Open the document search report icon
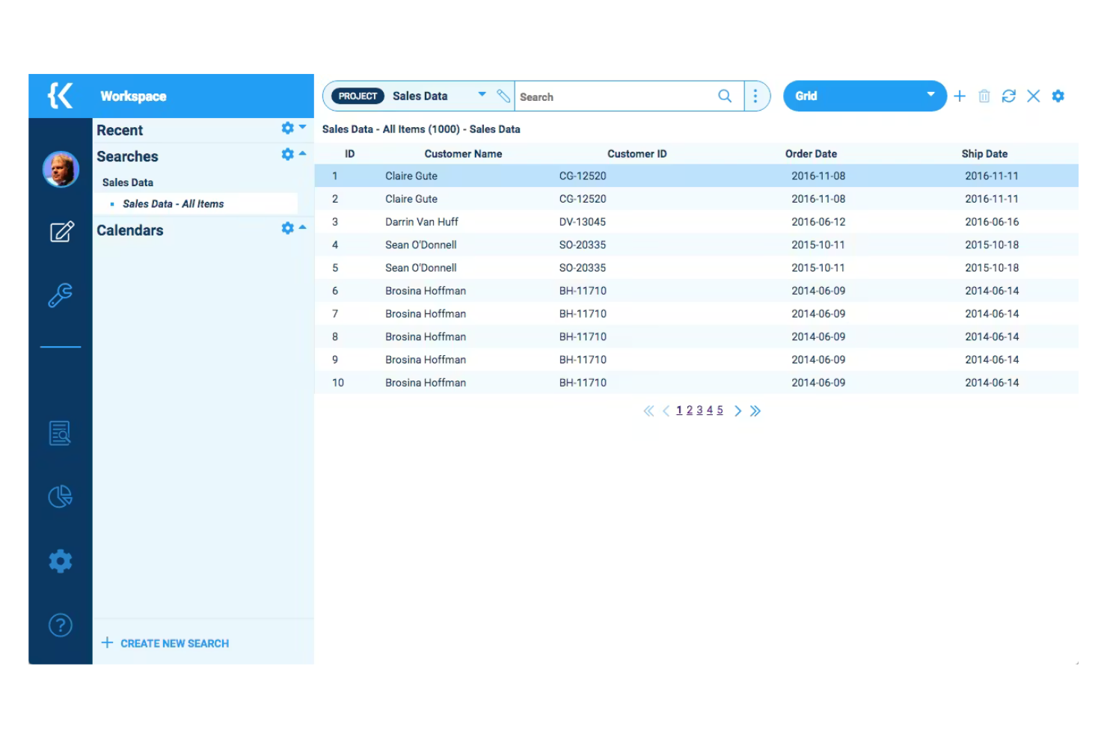This screenshot has width=1107, height=738. (x=61, y=433)
